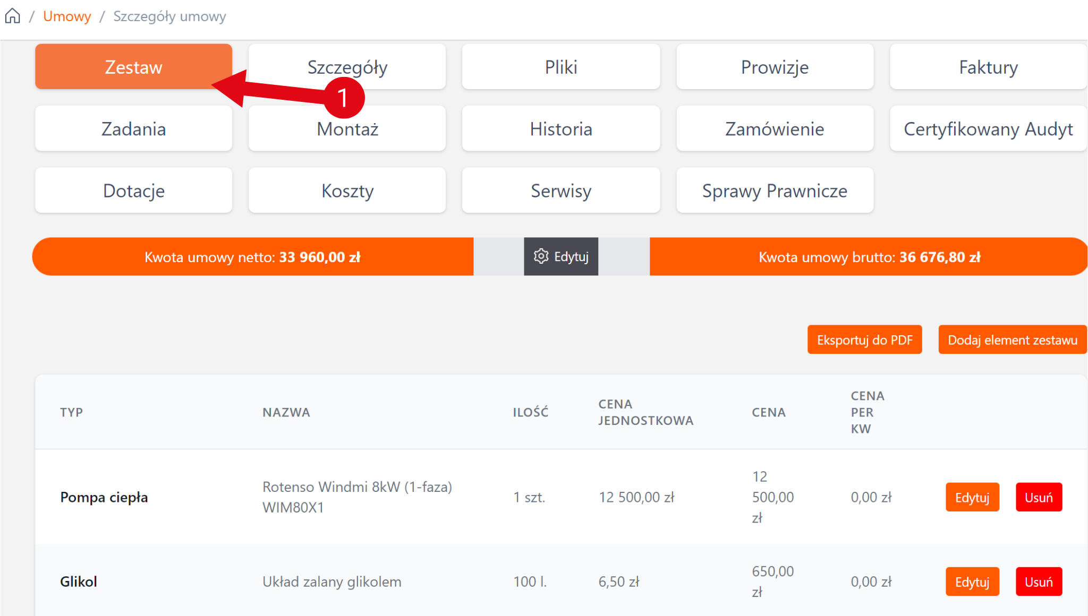This screenshot has width=1088, height=616.
Task: Delete the Glikol row with Usuń
Action: 1039,582
